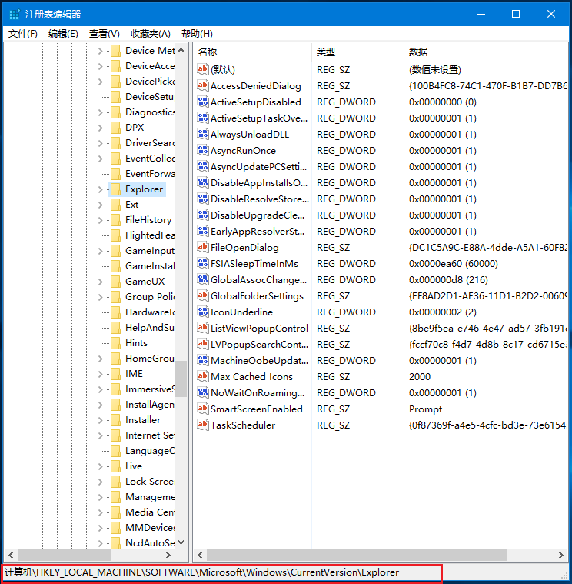The height and width of the screenshot is (584, 572).
Task: Click tree pane scroll down arrow
Action: 181,542
